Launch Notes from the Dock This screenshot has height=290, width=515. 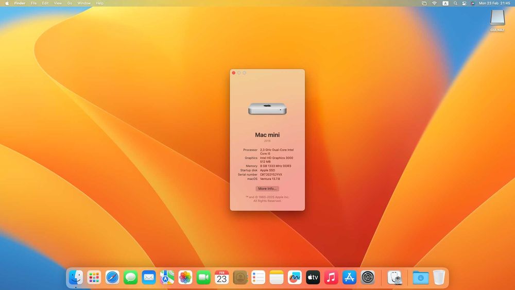[x=277, y=278]
